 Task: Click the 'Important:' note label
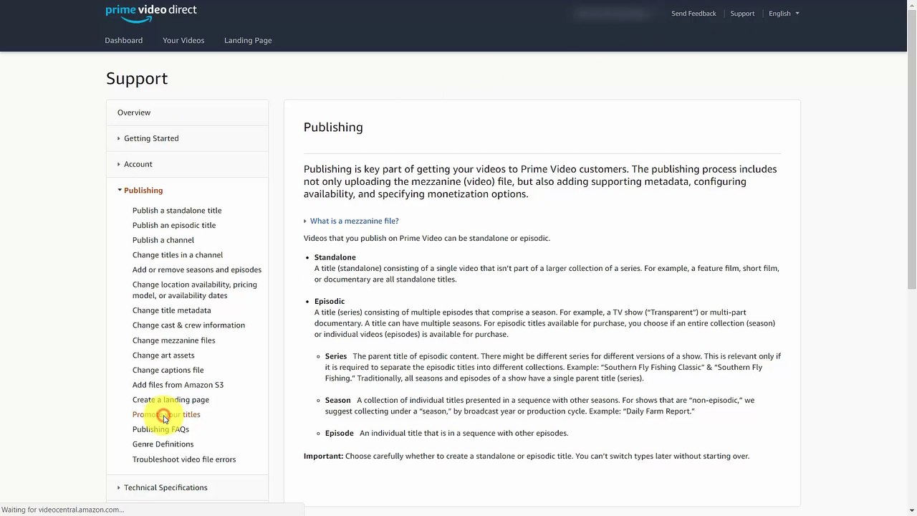pyautogui.click(x=324, y=456)
